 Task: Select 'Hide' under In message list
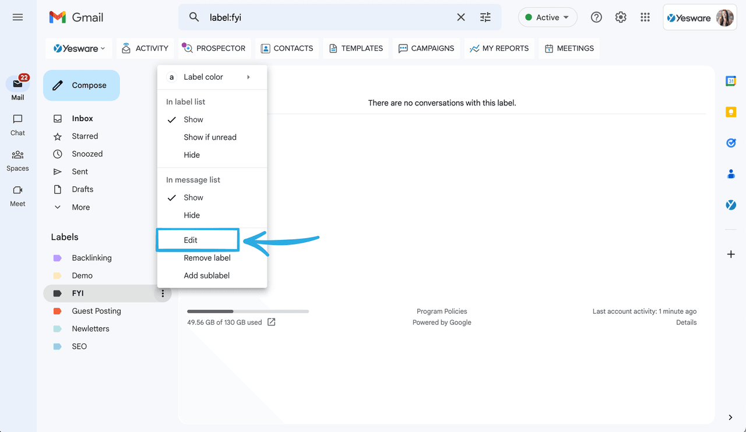coord(192,215)
